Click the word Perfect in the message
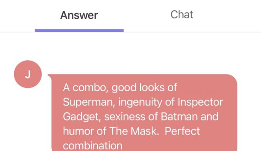Image resolution: width=261 pixels, height=151 pixels. [182, 131]
